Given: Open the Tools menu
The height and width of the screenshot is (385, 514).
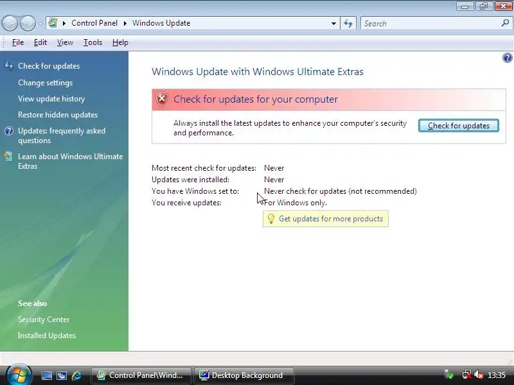Looking at the screenshot, I should pos(93,42).
